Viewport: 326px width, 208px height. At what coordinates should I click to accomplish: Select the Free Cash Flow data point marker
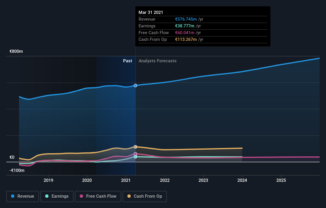[135, 154]
